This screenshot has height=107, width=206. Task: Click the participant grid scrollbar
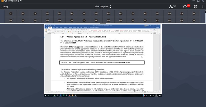point(205,16)
